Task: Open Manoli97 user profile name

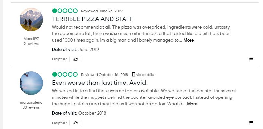Action: pos(31,39)
